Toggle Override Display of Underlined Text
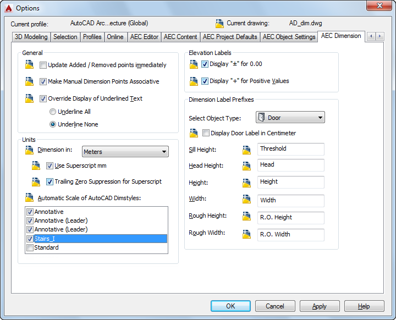 coord(43,98)
